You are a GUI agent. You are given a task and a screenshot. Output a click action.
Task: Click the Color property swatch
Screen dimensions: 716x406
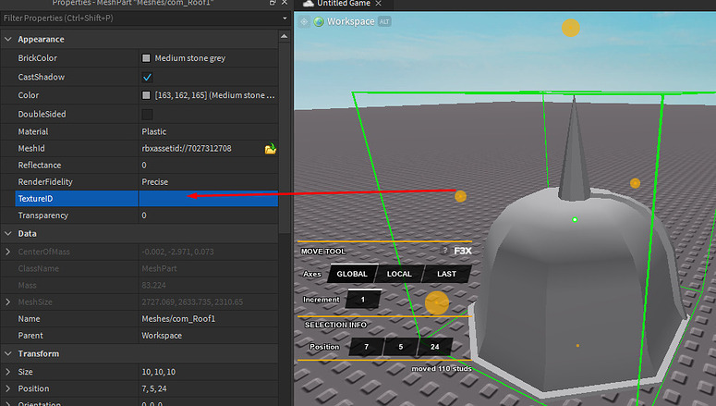coord(146,95)
